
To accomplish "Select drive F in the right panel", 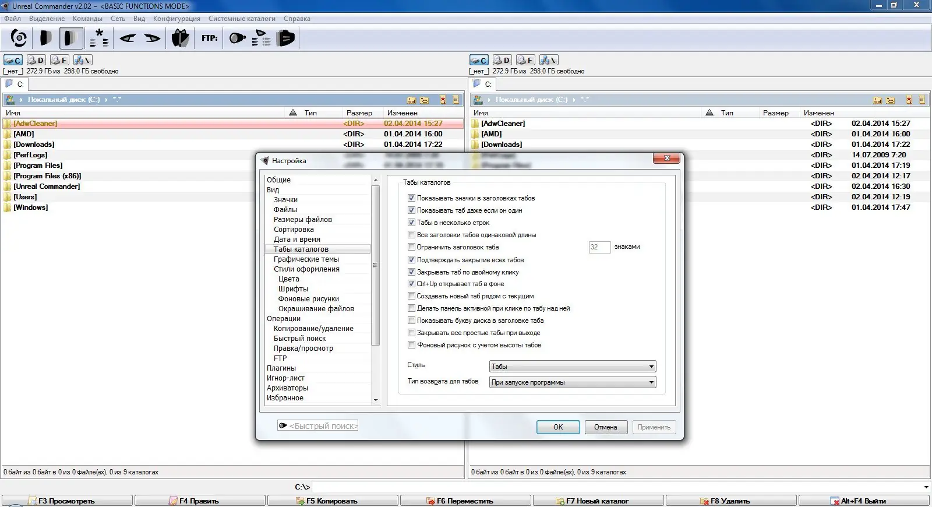I will [x=525, y=60].
